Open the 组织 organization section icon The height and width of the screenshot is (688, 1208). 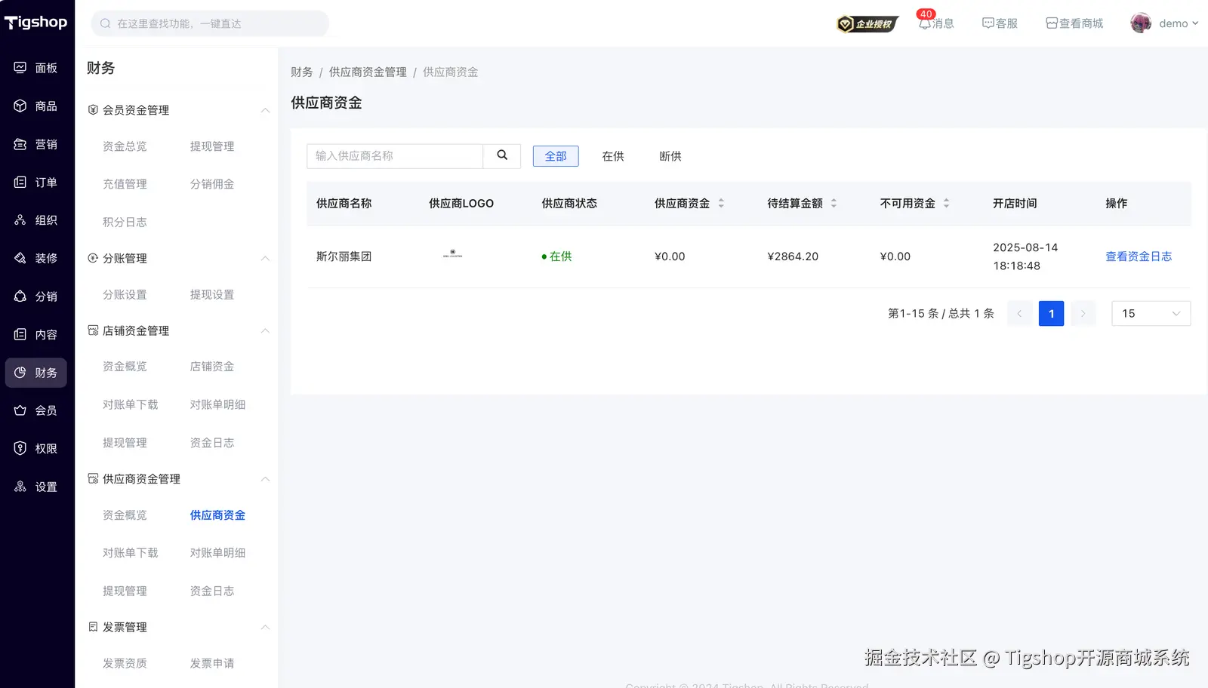pos(20,220)
